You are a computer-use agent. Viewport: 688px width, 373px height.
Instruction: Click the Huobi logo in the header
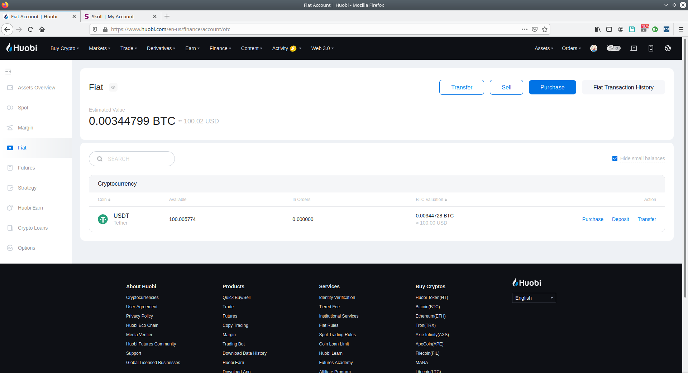point(22,48)
